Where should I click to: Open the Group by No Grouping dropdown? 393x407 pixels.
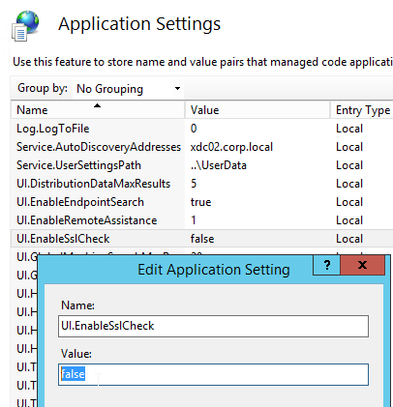click(128, 89)
